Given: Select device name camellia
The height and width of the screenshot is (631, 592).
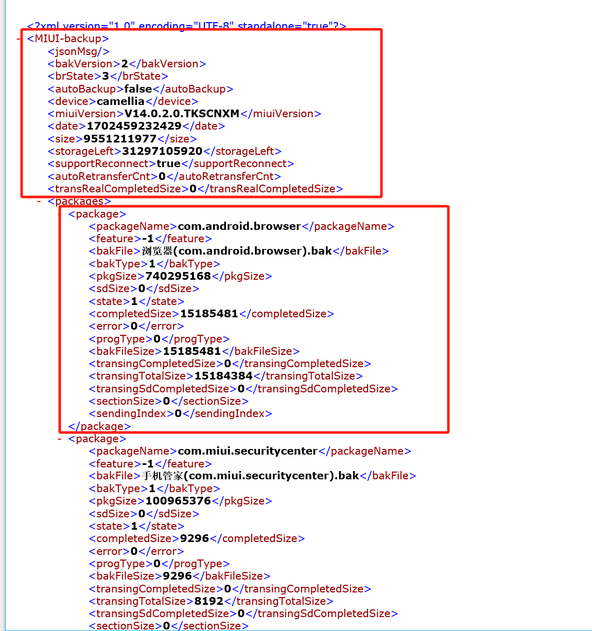Looking at the screenshot, I should coord(120,101).
